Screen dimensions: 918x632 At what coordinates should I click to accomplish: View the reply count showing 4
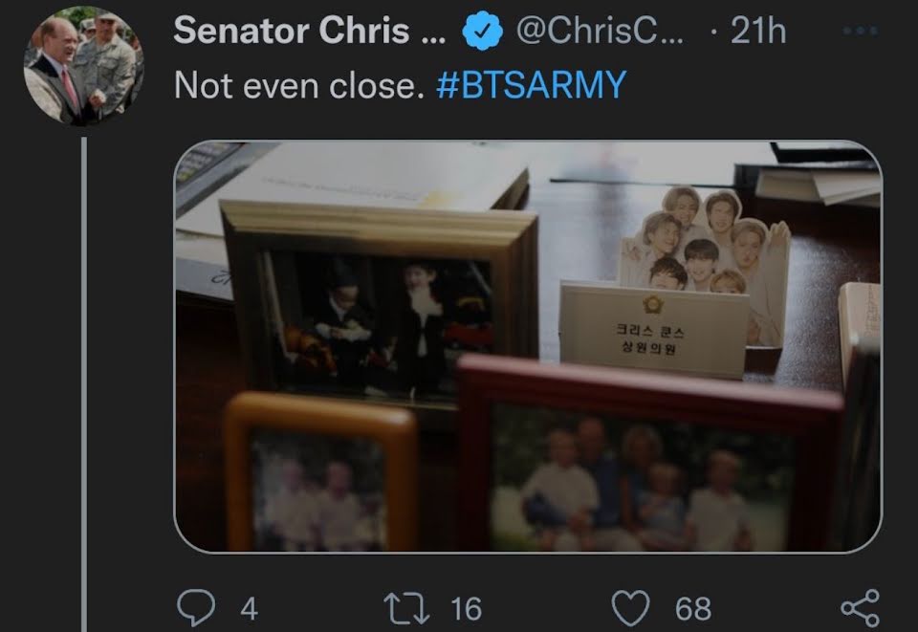[x=249, y=609]
